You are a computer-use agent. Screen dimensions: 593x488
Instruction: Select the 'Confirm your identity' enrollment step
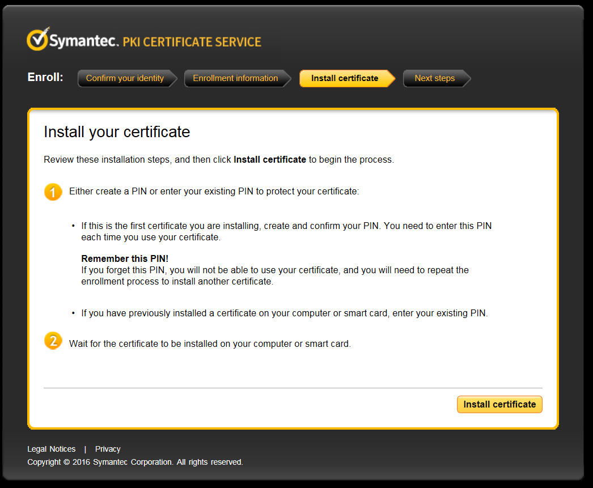coord(125,78)
